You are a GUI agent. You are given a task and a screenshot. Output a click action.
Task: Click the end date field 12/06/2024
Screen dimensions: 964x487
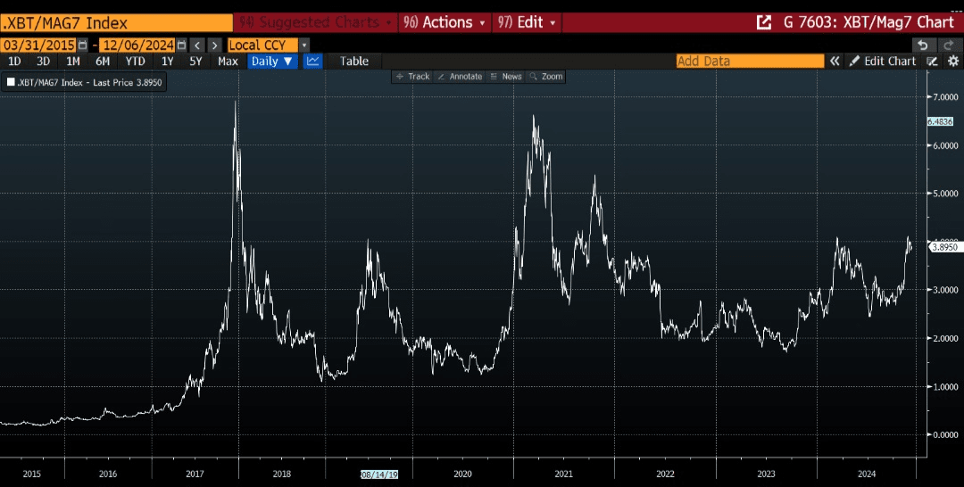click(x=137, y=45)
